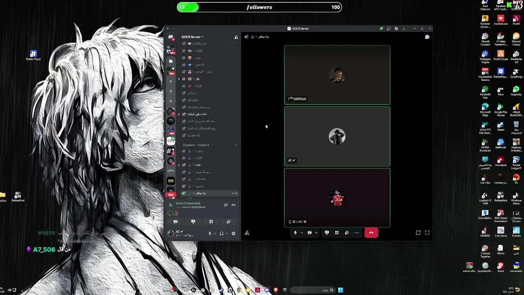Open Windows Start button on taskbar
This screenshot has height=295, width=524.
(340, 290)
